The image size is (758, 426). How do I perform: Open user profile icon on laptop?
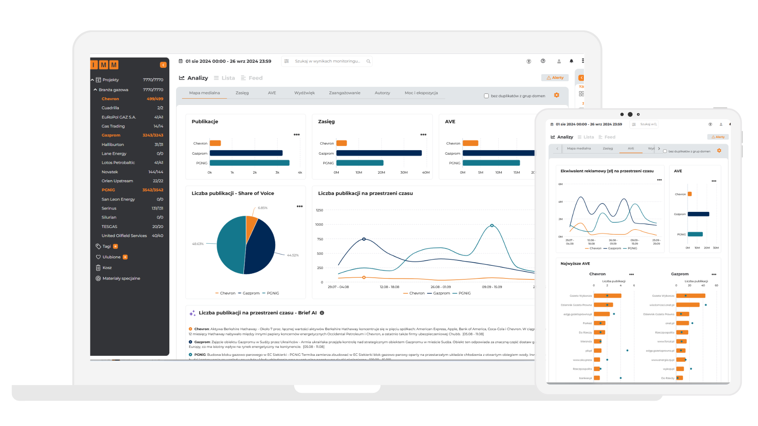click(x=559, y=61)
